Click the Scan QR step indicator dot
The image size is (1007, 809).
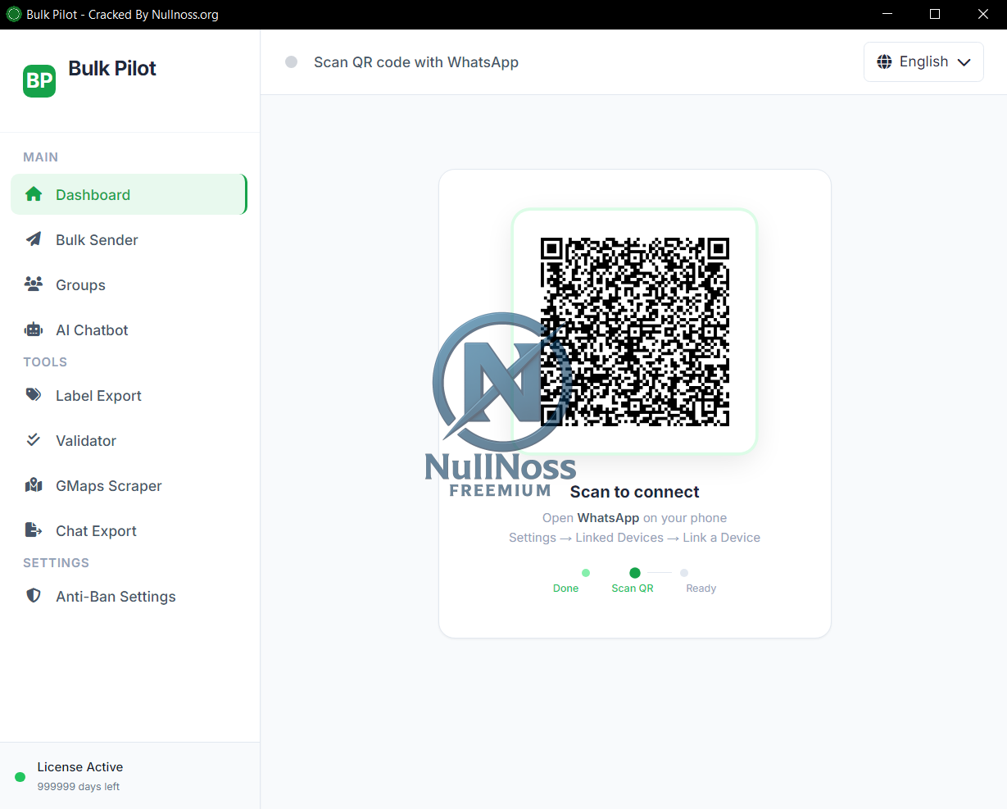(634, 573)
